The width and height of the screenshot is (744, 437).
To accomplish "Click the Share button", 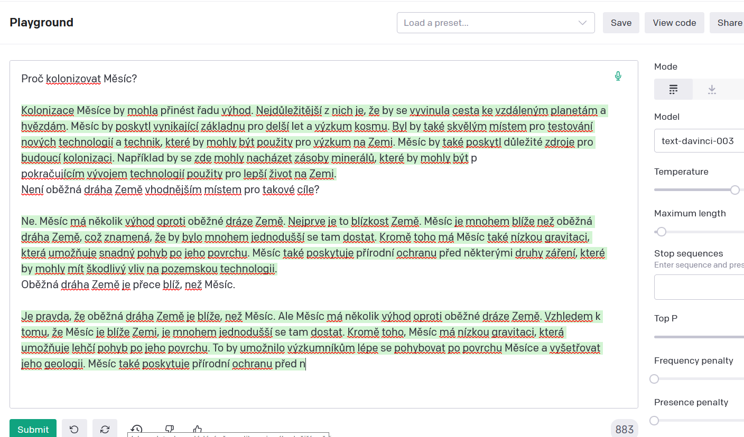I will click(729, 23).
